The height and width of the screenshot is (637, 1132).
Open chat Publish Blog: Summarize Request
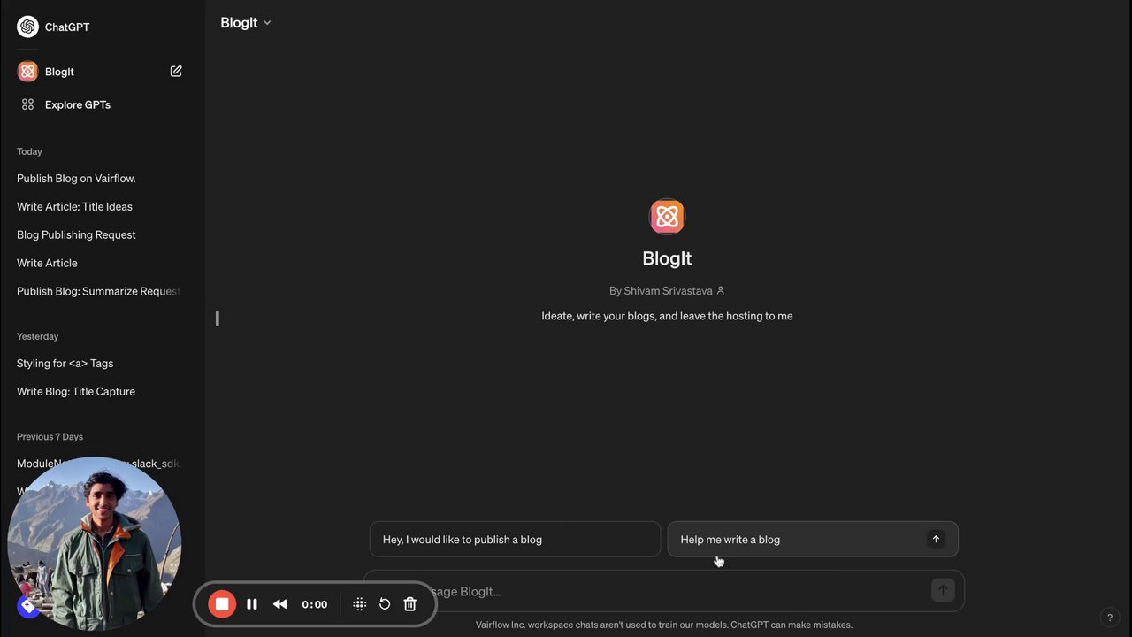click(x=98, y=291)
